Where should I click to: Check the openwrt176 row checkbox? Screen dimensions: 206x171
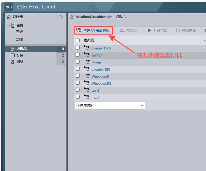pos(78,48)
